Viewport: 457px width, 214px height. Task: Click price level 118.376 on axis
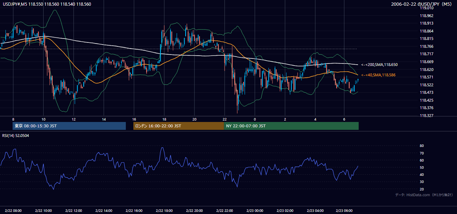click(x=426, y=108)
